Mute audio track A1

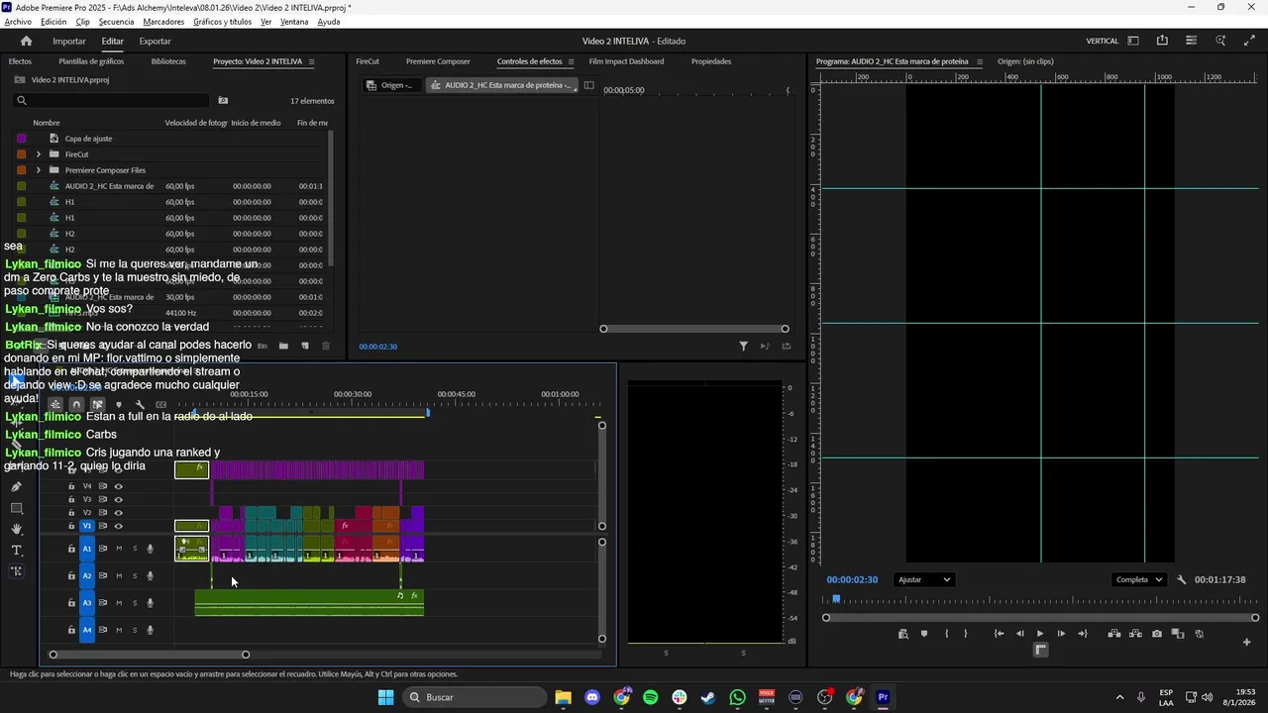click(119, 549)
